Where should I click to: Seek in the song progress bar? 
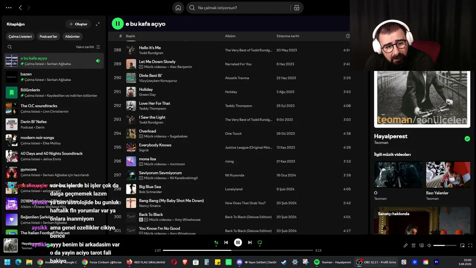point(238,251)
